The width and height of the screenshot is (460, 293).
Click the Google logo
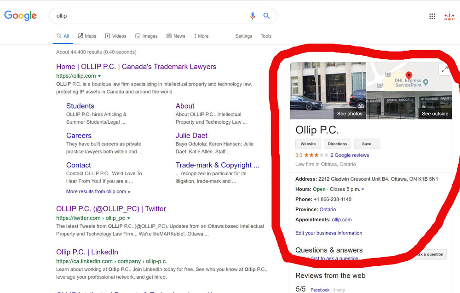point(21,16)
